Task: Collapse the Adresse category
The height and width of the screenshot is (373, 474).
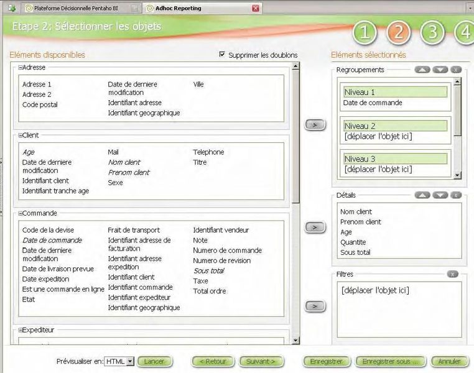Action: (x=20, y=67)
